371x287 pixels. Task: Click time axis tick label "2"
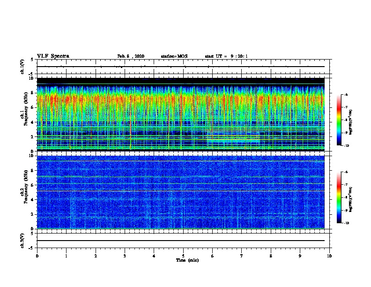click(x=96, y=256)
